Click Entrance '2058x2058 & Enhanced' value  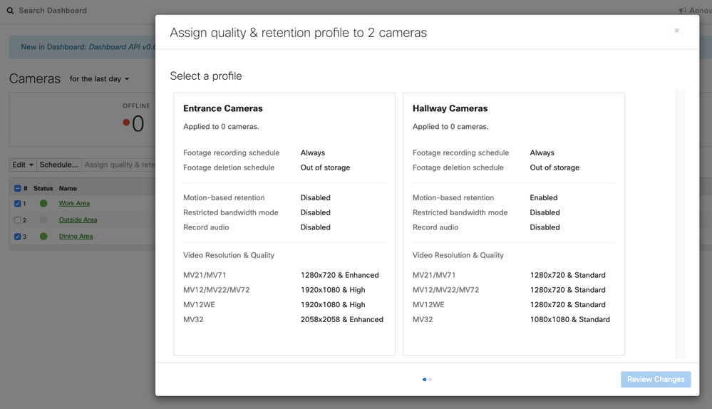point(342,319)
